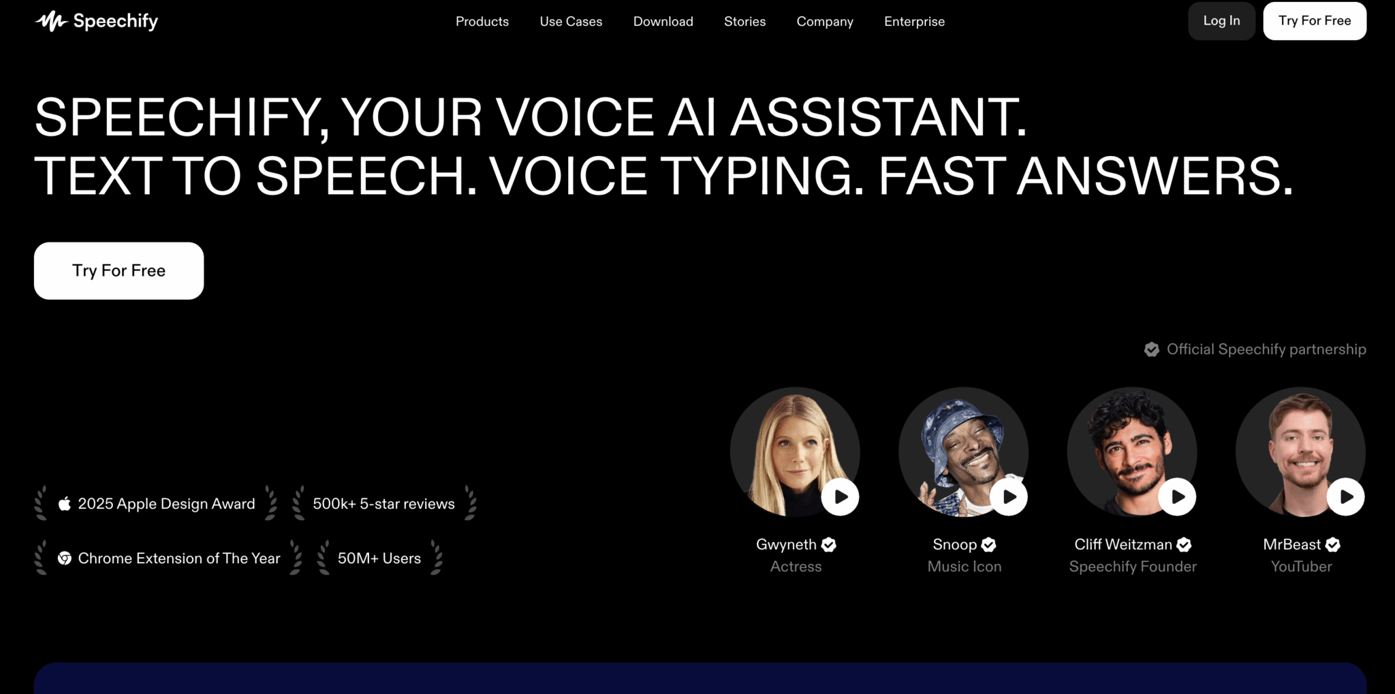Go to the Download page
The width and height of the screenshot is (1395, 694).
(663, 21)
